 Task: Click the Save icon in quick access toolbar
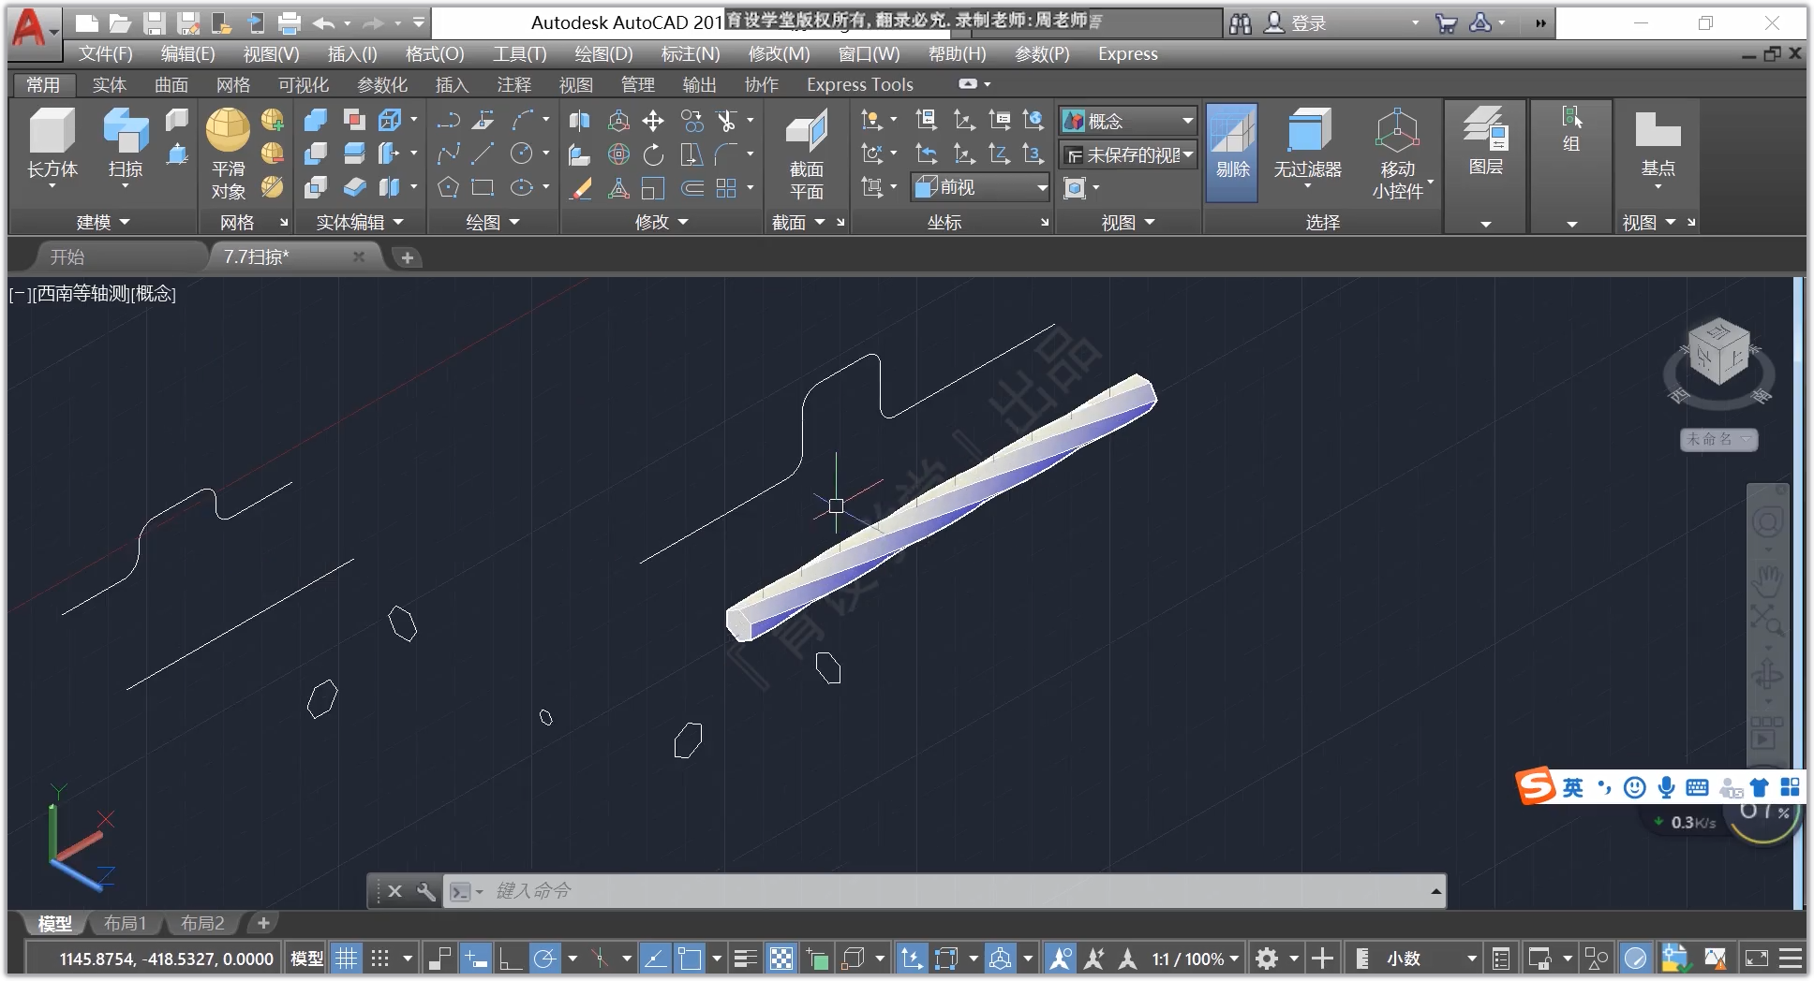155,23
